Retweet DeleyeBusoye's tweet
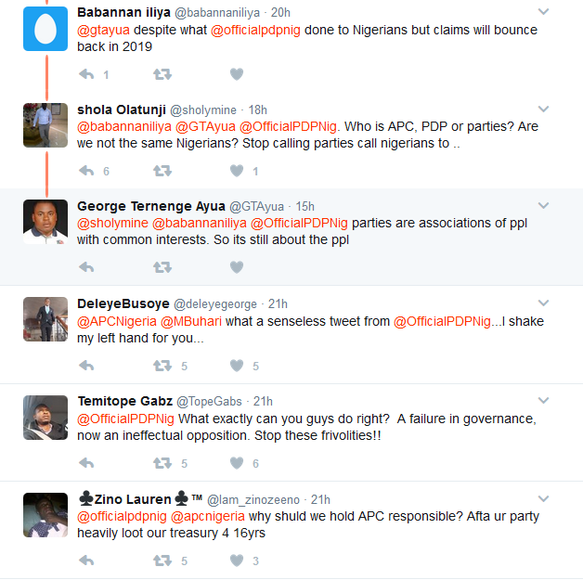 (162, 366)
